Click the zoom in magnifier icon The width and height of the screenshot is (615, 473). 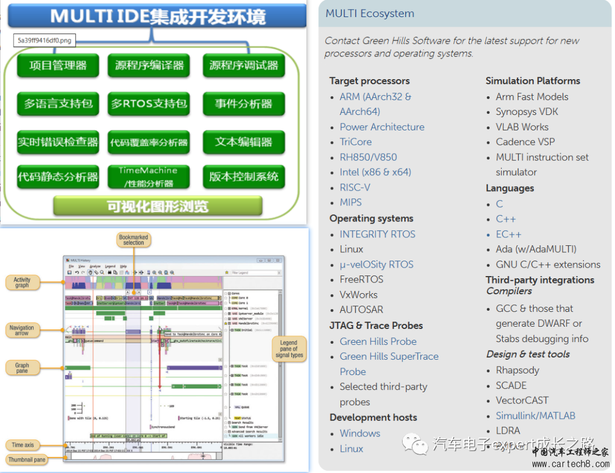pos(154,272)
